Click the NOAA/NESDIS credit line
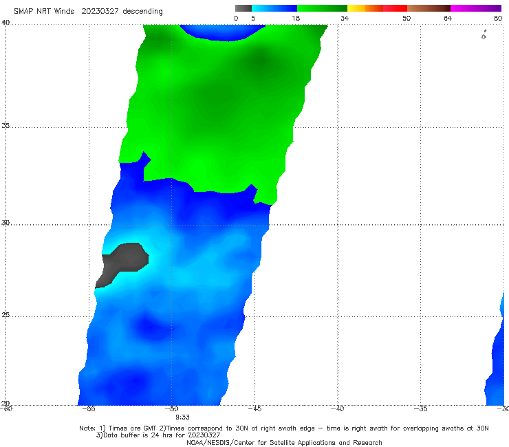The width and height of the screenshot is (509, 447). pos(284,443)
